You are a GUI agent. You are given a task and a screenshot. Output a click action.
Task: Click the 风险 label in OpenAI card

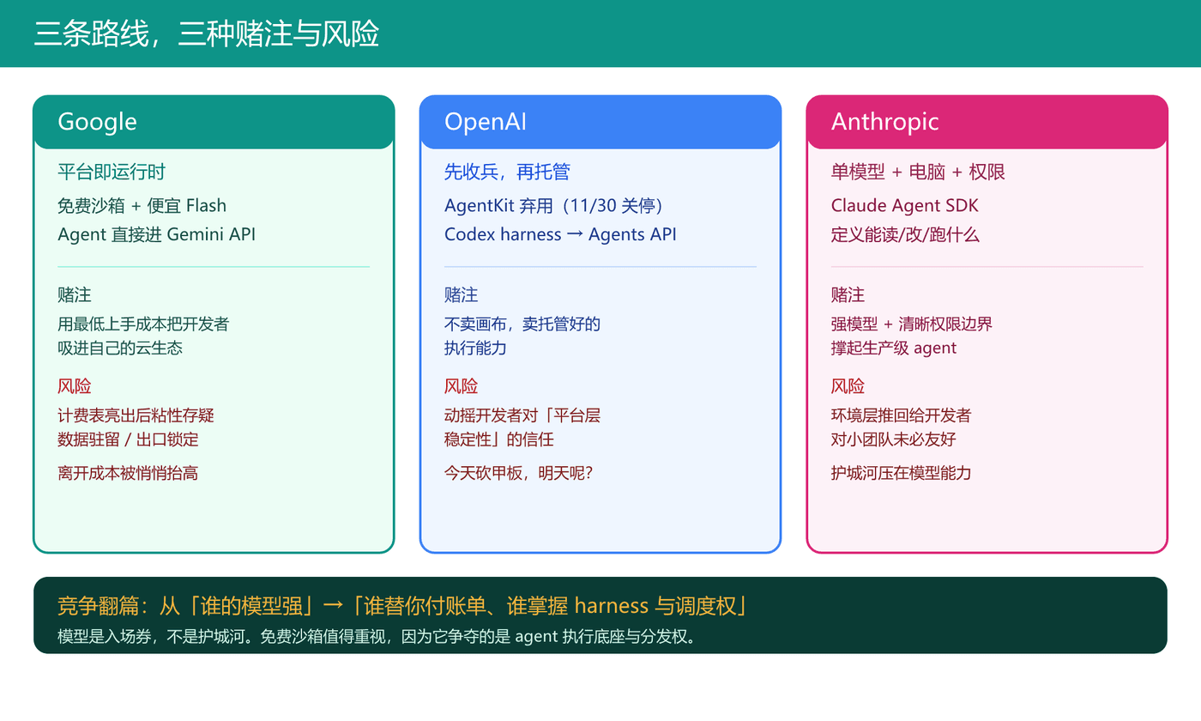pyautogui.click(x=462, y=386)
